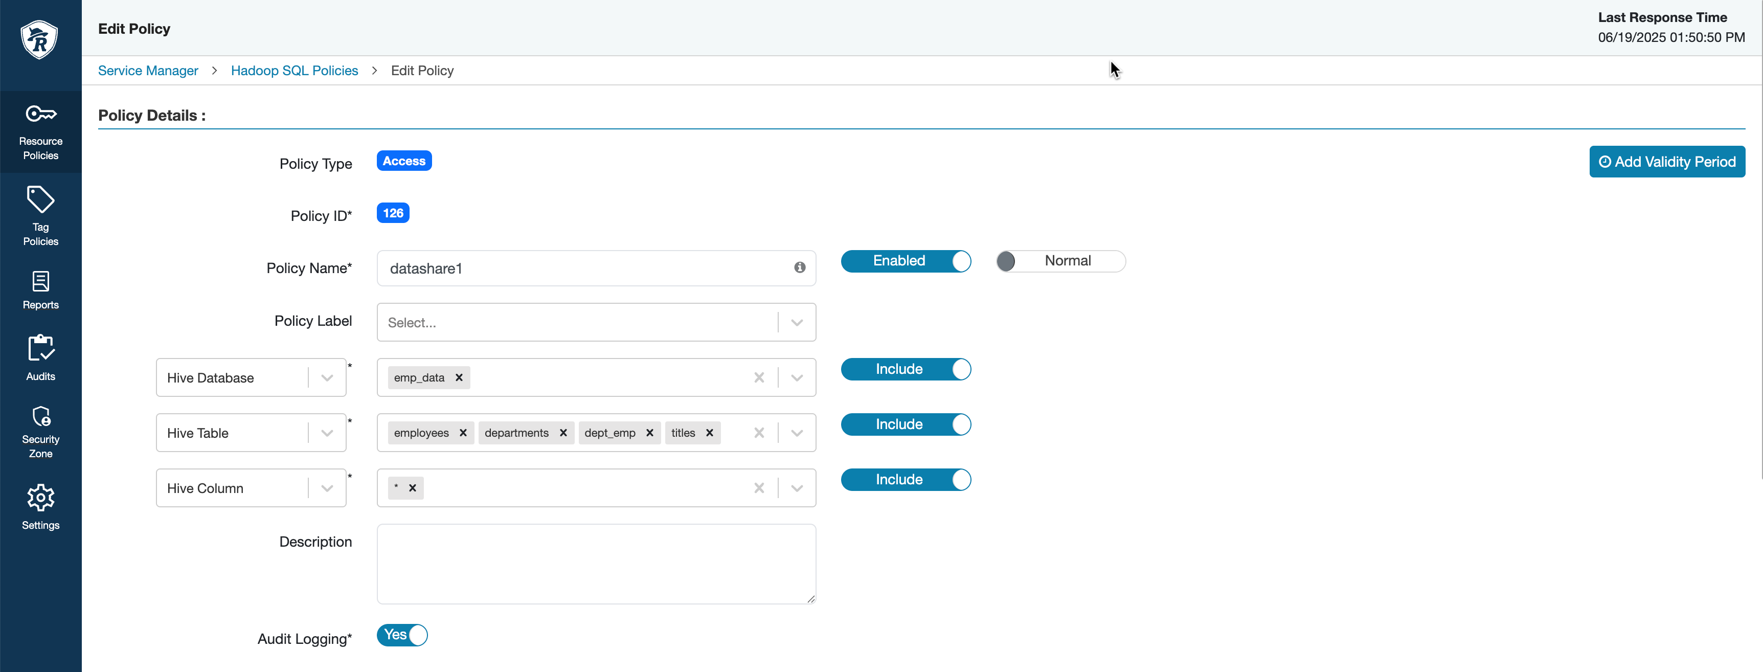The image size is (1763, 672).
Task: Toggle Include for Hive Table
Action: 906,424
